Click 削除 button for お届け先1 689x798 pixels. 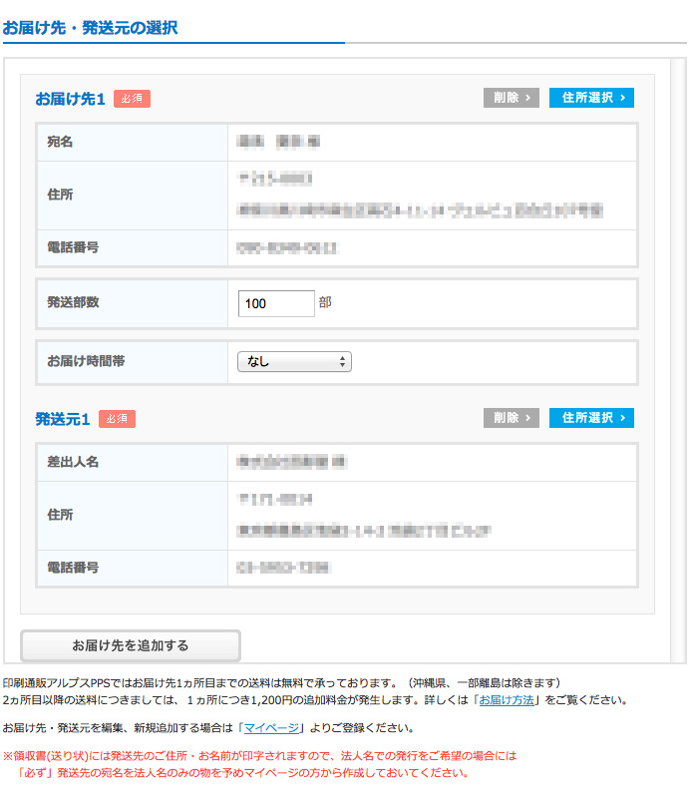pos(511,98)
